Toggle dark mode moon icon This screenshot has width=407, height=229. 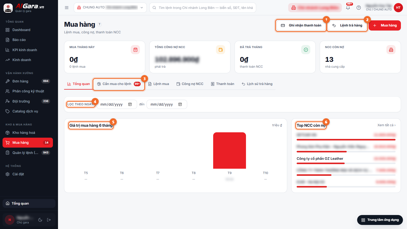pyautogui.click(x=40, y=220)
